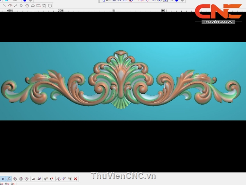The height and width of the screenshot is (185, 246).
Task: Select the Arc drawing tool
Action: point(10,6)
